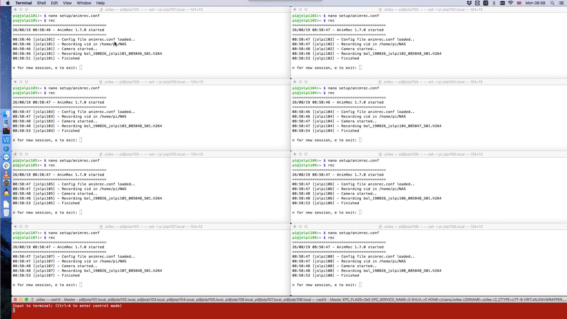Open the Edit menu
567x319 pixels.
(54, 3)
